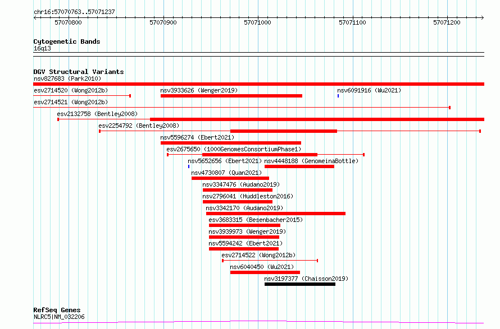The height and width of the screenshot is (329, 500).
Task: Click the Cytogenetic Bands track title
Action: [x=67, y=41]
